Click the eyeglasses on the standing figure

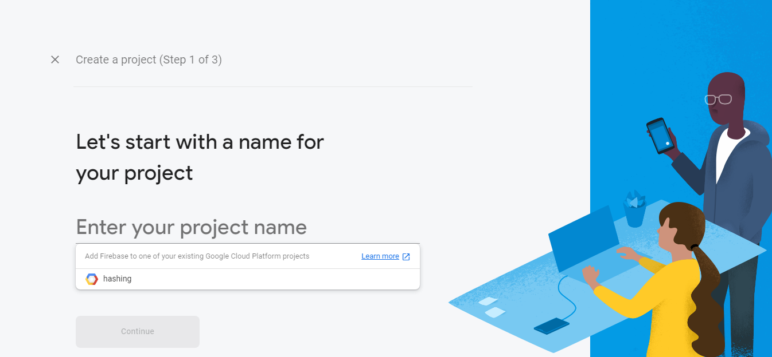pos(718,99)
